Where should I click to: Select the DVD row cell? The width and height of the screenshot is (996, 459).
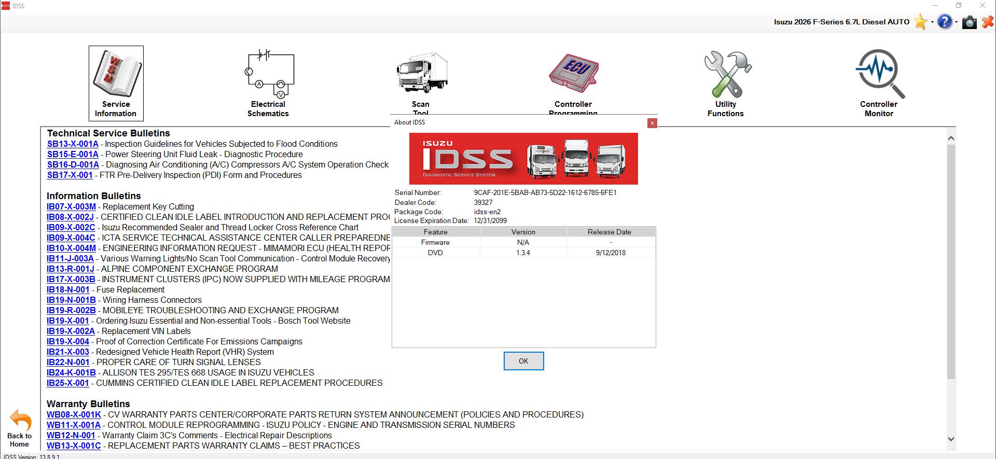tap(436, 253)
